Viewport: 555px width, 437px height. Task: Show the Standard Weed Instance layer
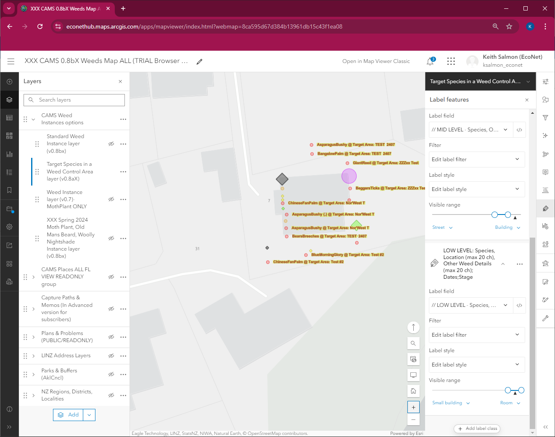tap(111, 144)
